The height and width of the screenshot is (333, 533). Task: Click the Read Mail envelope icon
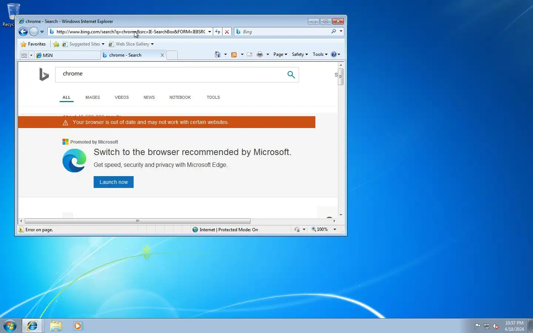click(249, 54)
